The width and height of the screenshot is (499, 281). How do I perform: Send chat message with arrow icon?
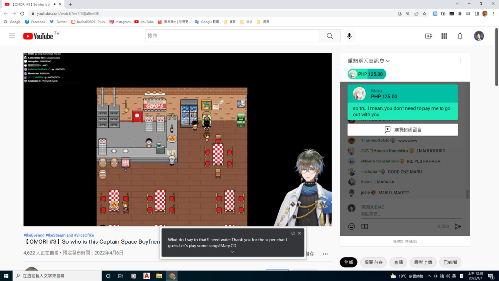click(458, 226)
